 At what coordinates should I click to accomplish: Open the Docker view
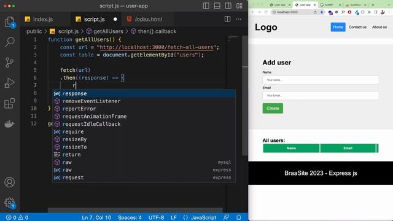pos(9,124)
